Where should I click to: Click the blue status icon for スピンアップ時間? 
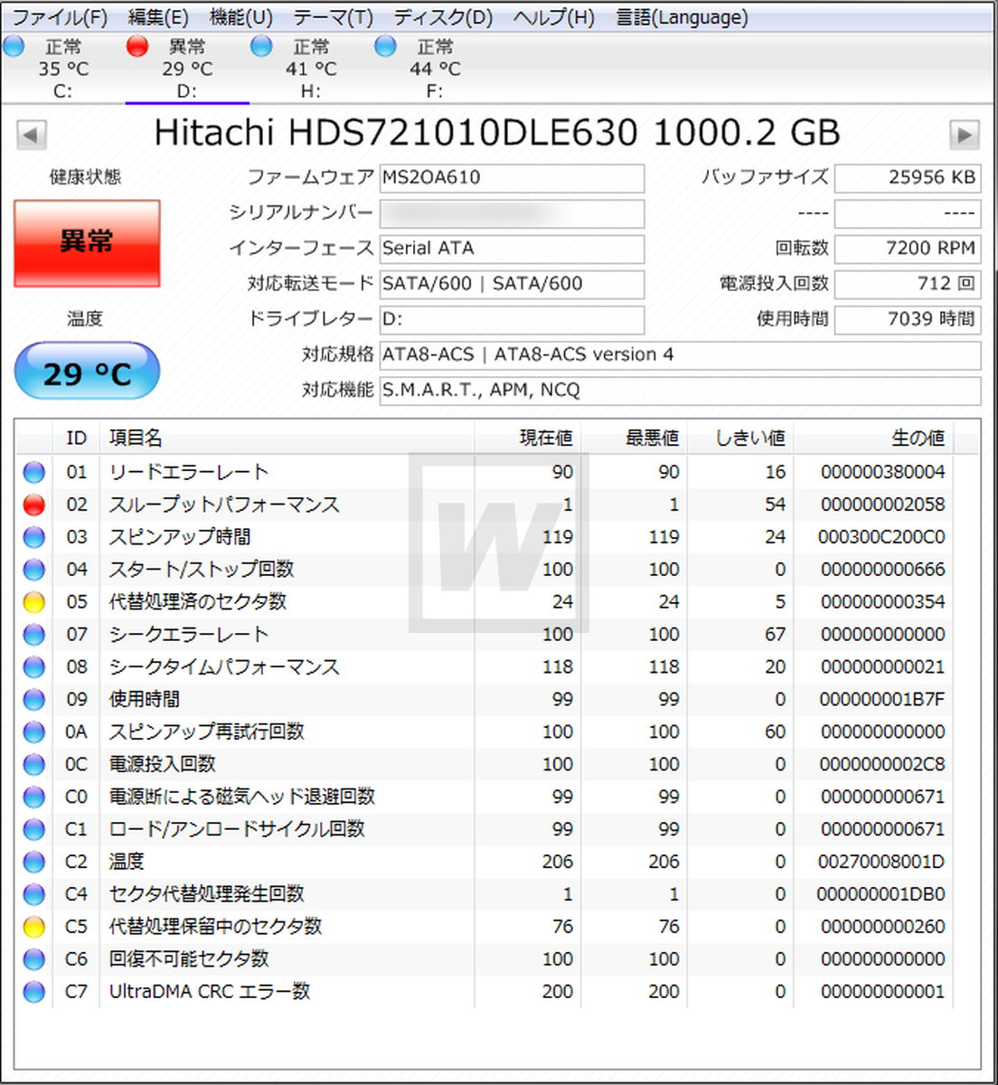[34, 537]
